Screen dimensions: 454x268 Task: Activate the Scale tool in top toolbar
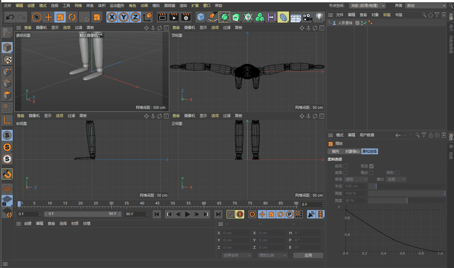pyautogui.click(x=60, y=17)
